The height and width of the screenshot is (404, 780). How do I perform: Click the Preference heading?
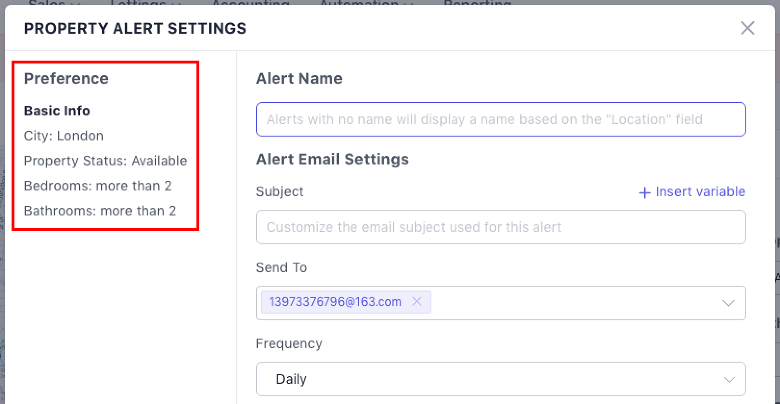click(66, 78)
